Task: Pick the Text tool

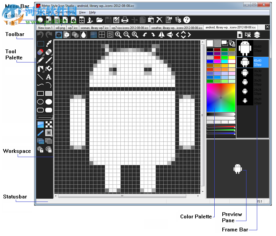Action: point(49,77)
